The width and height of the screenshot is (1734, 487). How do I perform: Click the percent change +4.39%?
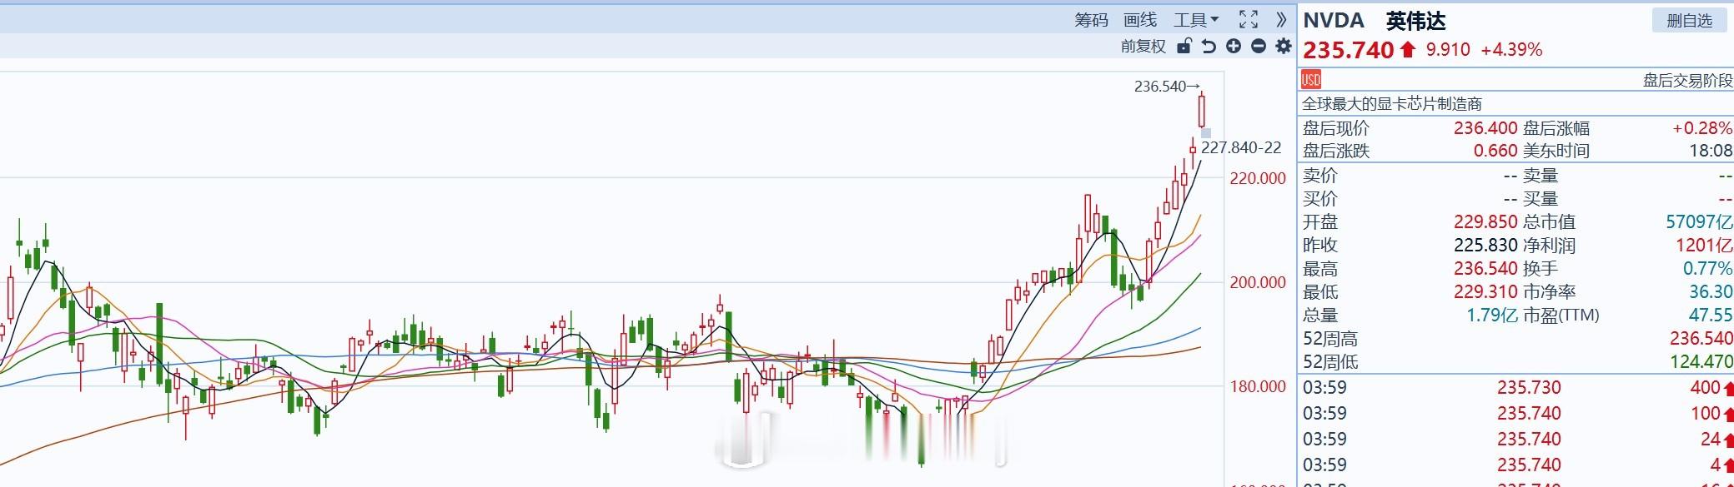1511,49
